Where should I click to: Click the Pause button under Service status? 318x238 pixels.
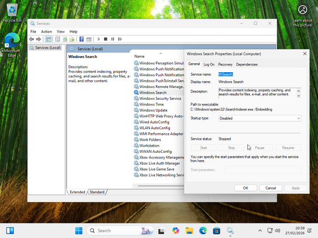click(260, 148)
